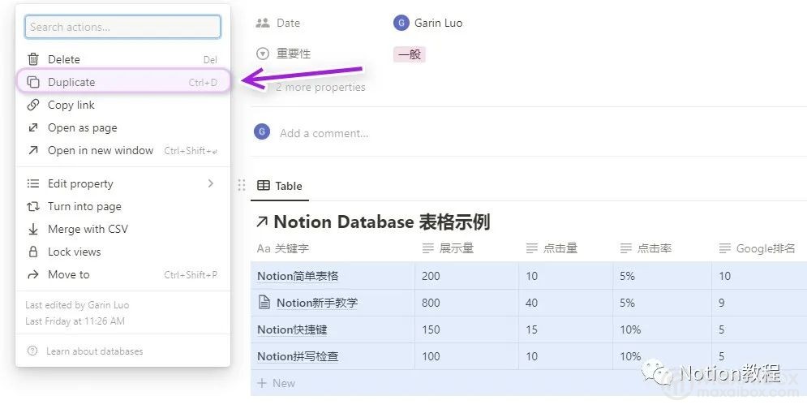807x409 pixels.
Task: Click the arrow icon for Open in new window
Action: pos(33,150)
